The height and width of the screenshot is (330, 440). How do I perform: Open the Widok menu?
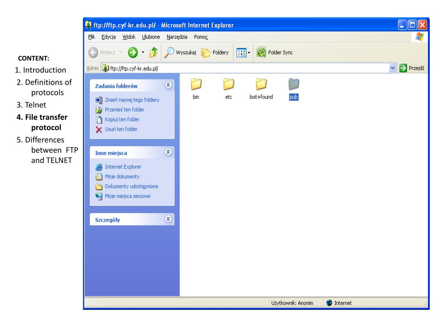click(x=129, y=37)
